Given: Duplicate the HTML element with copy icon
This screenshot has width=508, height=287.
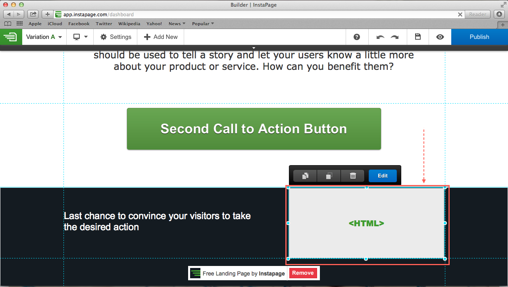Looking at the screenshot, I should (305, 176).
